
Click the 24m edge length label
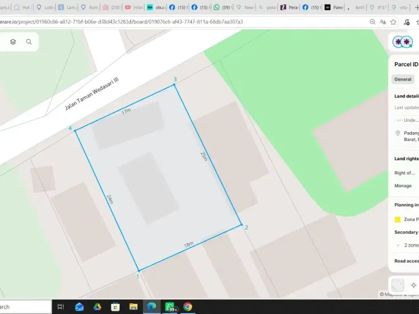[x=110, y=199]
